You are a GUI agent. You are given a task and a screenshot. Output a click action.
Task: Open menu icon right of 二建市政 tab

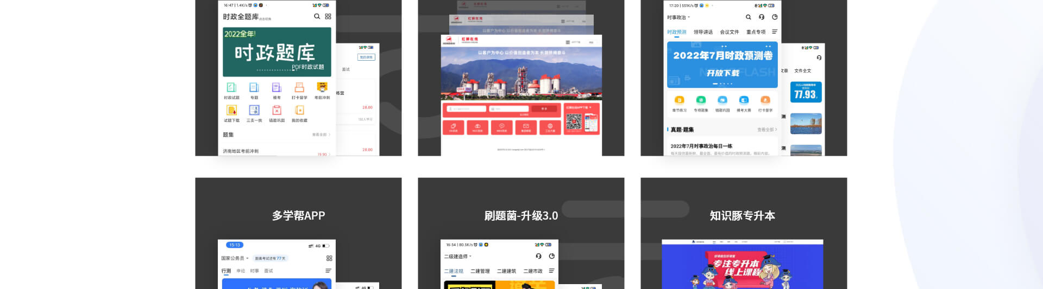coord(551,271)
